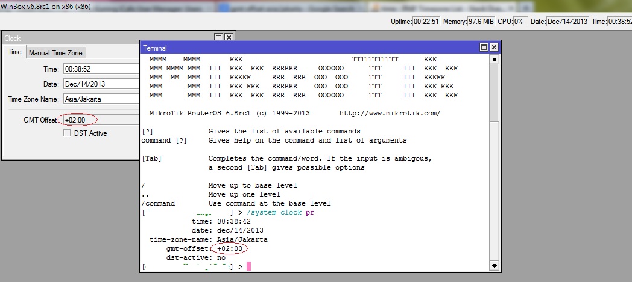Viewport: 632px width, 282px height.
Task: Click the Memory value 97.6 MiB
Action: [481, 22]
